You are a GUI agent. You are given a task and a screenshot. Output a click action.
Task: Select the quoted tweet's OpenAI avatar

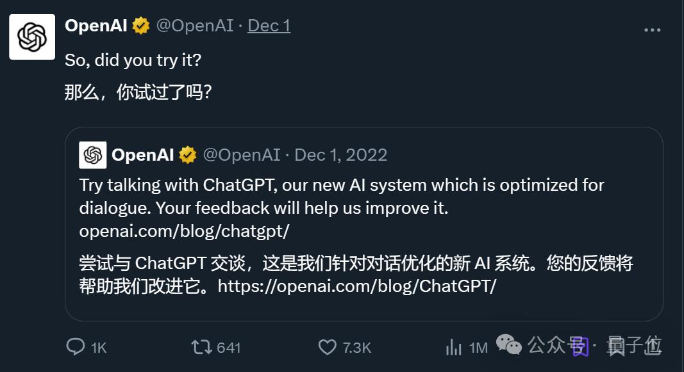tap(93, 154)
